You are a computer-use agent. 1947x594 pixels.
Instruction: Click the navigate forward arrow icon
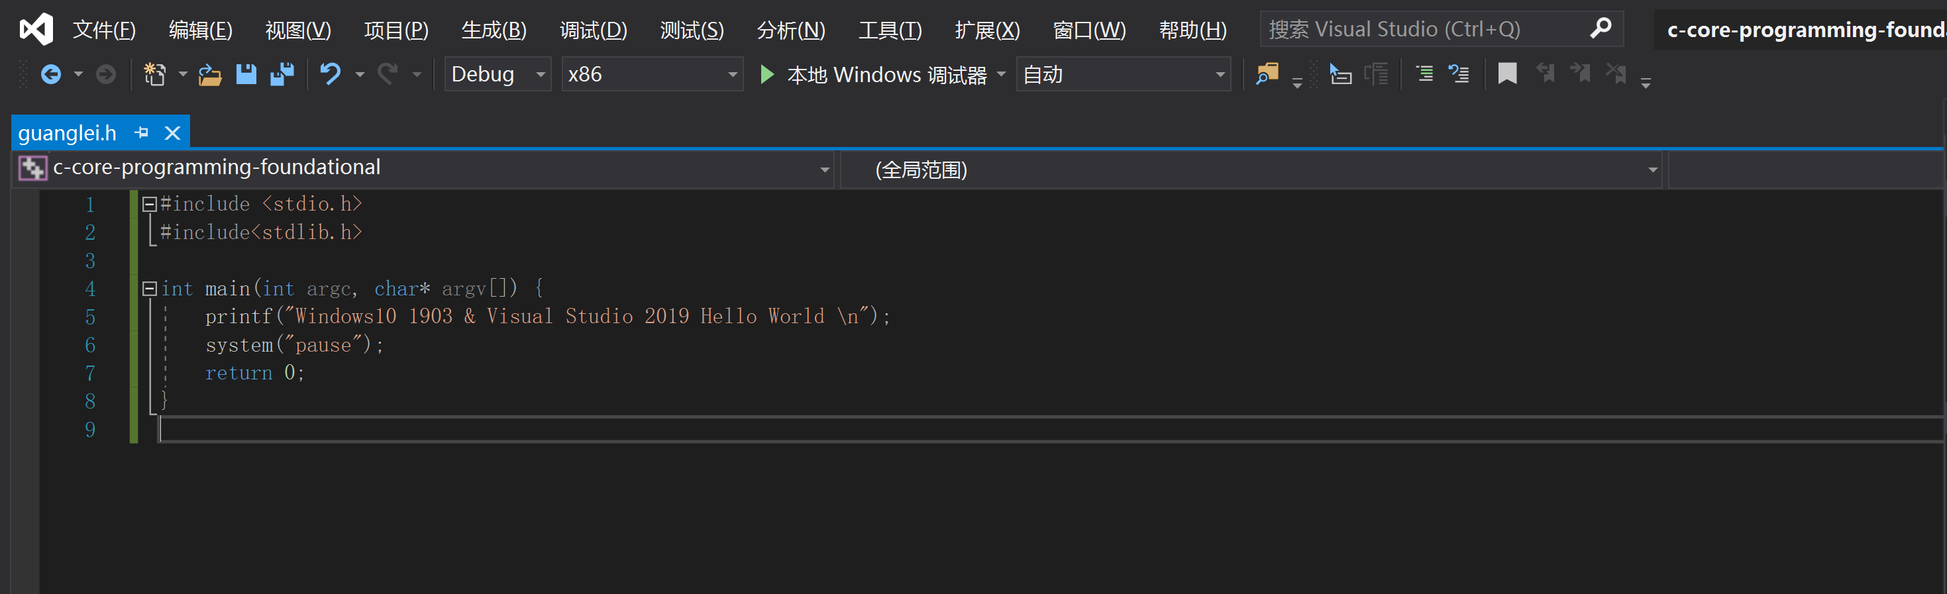(x=106, y=74)
